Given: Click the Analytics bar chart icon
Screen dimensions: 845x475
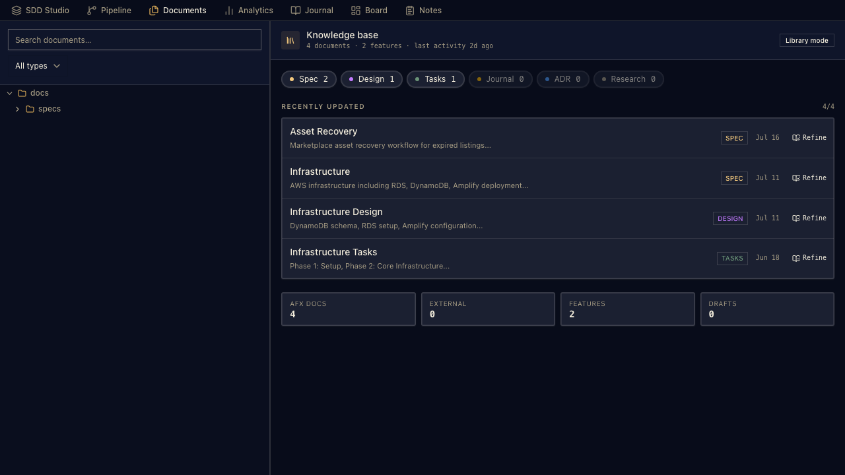Looking at the screenshot, I should pyautogui.click(x=229, y=11).
